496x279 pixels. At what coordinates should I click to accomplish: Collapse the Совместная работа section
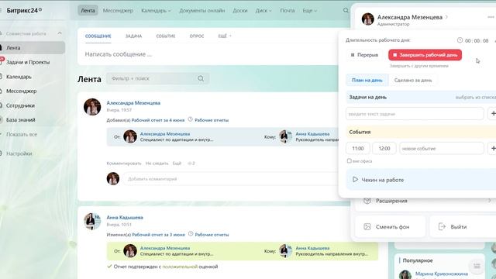click(x=60, y=33)
